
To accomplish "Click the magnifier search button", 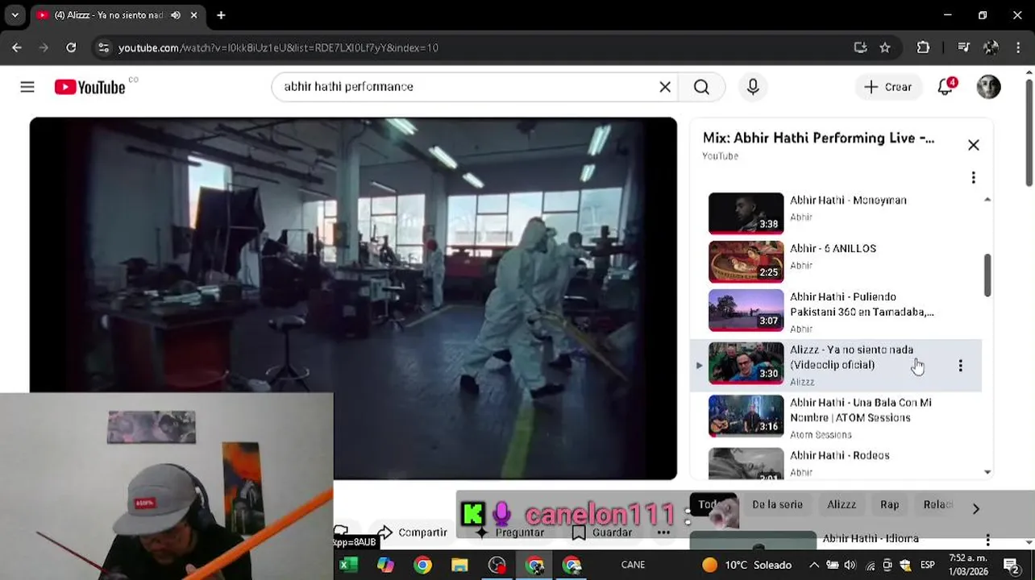I will click(x=702, y=87).
